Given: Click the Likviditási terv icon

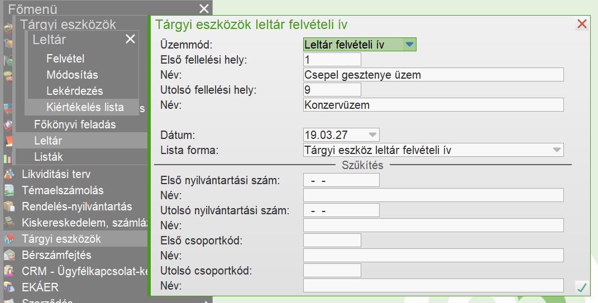Looking at the screenshot, I should pyautogui.click(x=9, y=174).
